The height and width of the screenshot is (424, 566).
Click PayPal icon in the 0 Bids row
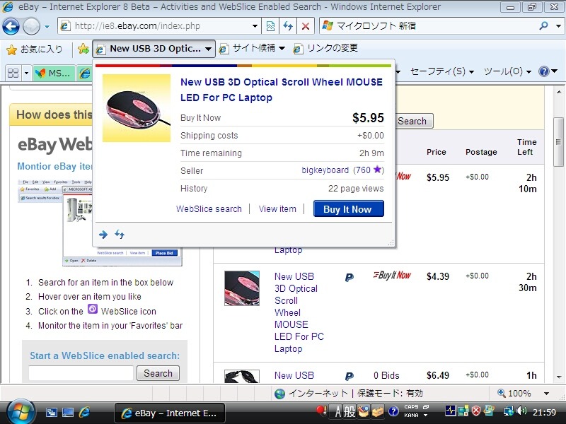pyautogui.click(x=349, y=377)
